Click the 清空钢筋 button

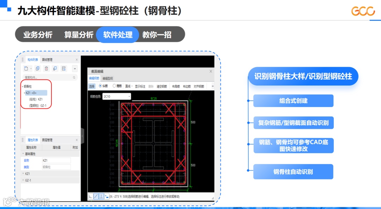pos(162,86)
